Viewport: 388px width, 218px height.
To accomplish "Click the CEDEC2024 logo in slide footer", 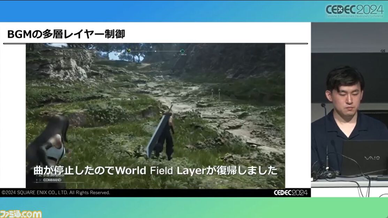I will pos(290,193).
